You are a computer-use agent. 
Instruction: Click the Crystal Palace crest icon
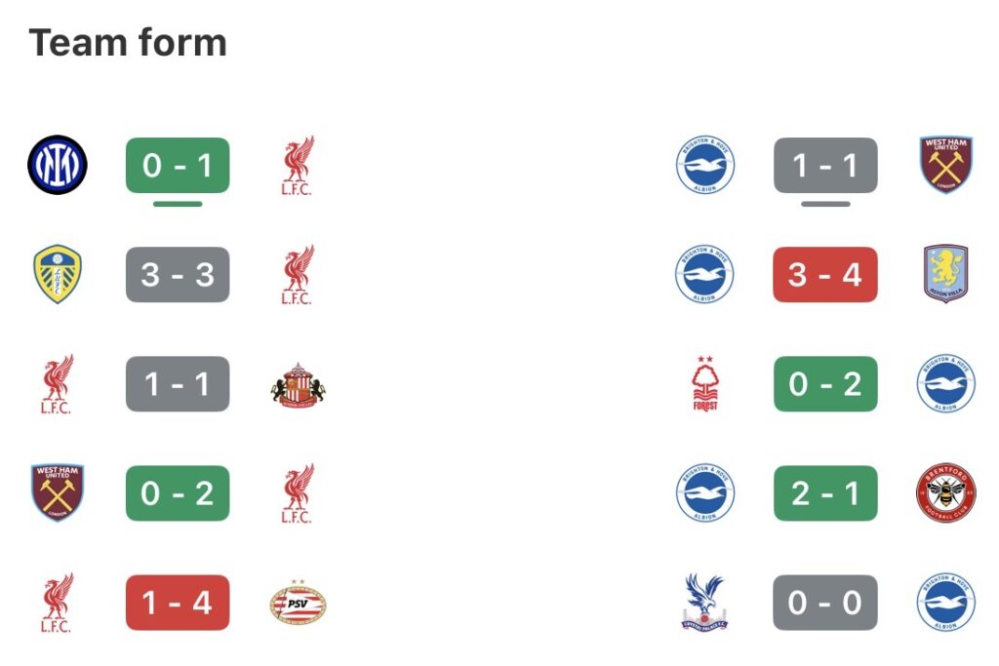click(x=703, y=603)
